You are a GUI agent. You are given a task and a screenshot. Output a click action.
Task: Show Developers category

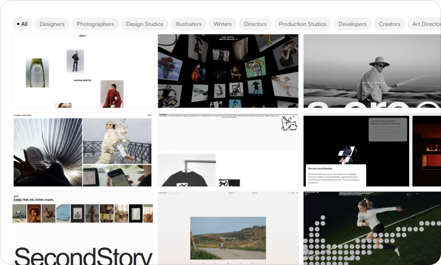[x=352, y=24]
